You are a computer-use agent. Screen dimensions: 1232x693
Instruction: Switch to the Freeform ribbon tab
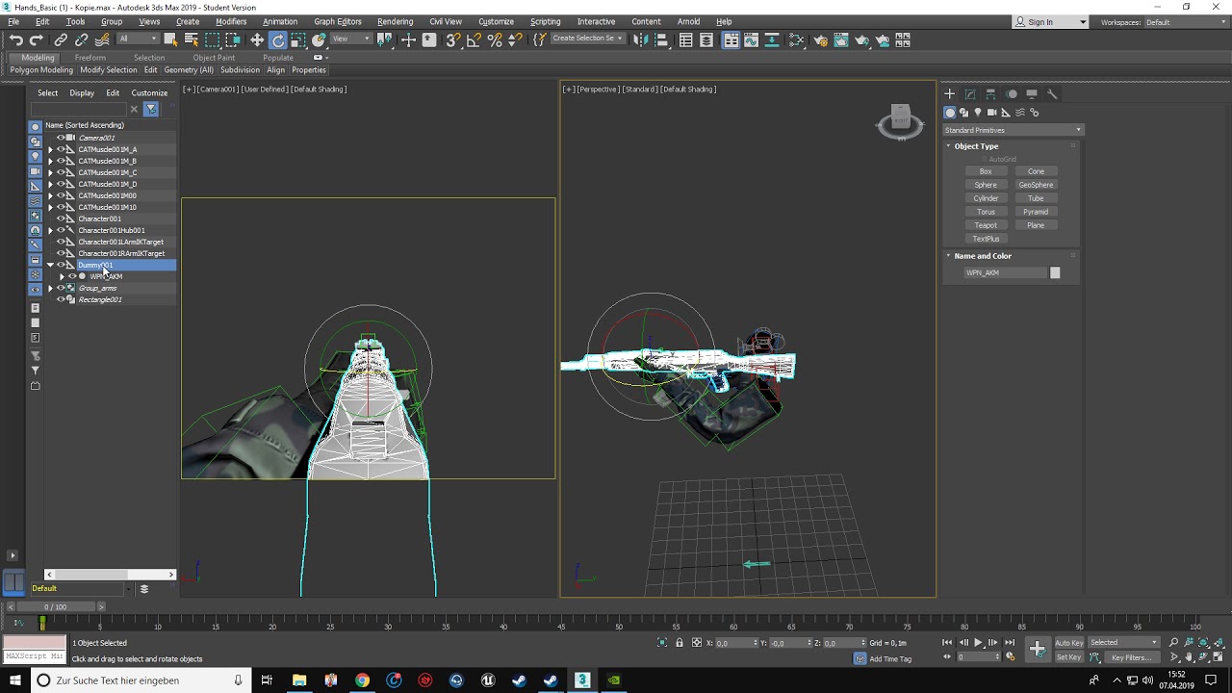(x=90, y=58)
